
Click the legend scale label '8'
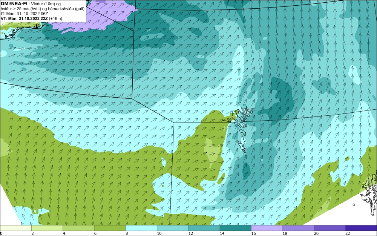click(x=127, y=233)
